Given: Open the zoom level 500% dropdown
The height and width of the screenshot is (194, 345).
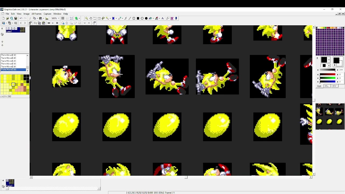Looking at the screenshot, I should click(58, 18).
